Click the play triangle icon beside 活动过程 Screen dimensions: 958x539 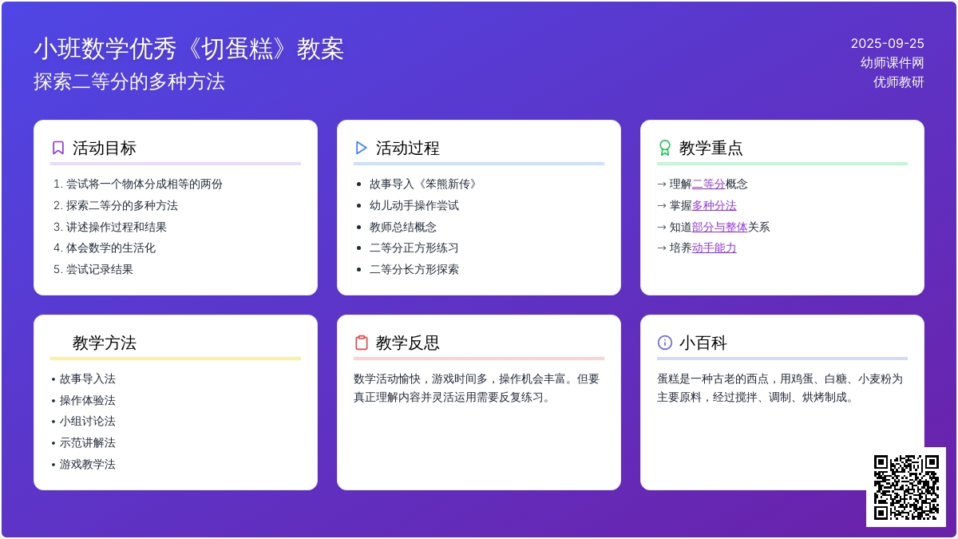click(362, 148)
